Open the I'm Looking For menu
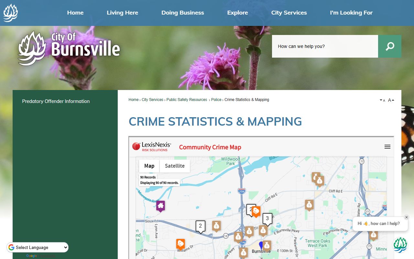This screenshot has height=259, width=414. [x=351, y=13]
